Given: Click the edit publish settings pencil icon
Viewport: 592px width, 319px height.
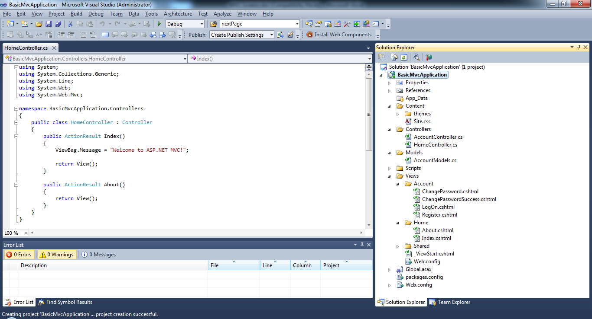Looking at the screenshot, I should coord(290,35).
